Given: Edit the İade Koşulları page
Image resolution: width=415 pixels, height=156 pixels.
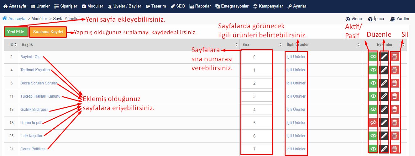Looking at the screenshot, I should pyautogui.click(x=384, y=136).
